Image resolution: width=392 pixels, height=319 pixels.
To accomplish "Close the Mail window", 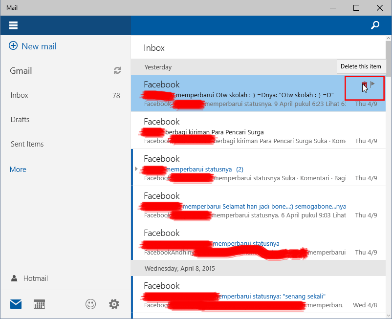I will click(x=379, y=8).
